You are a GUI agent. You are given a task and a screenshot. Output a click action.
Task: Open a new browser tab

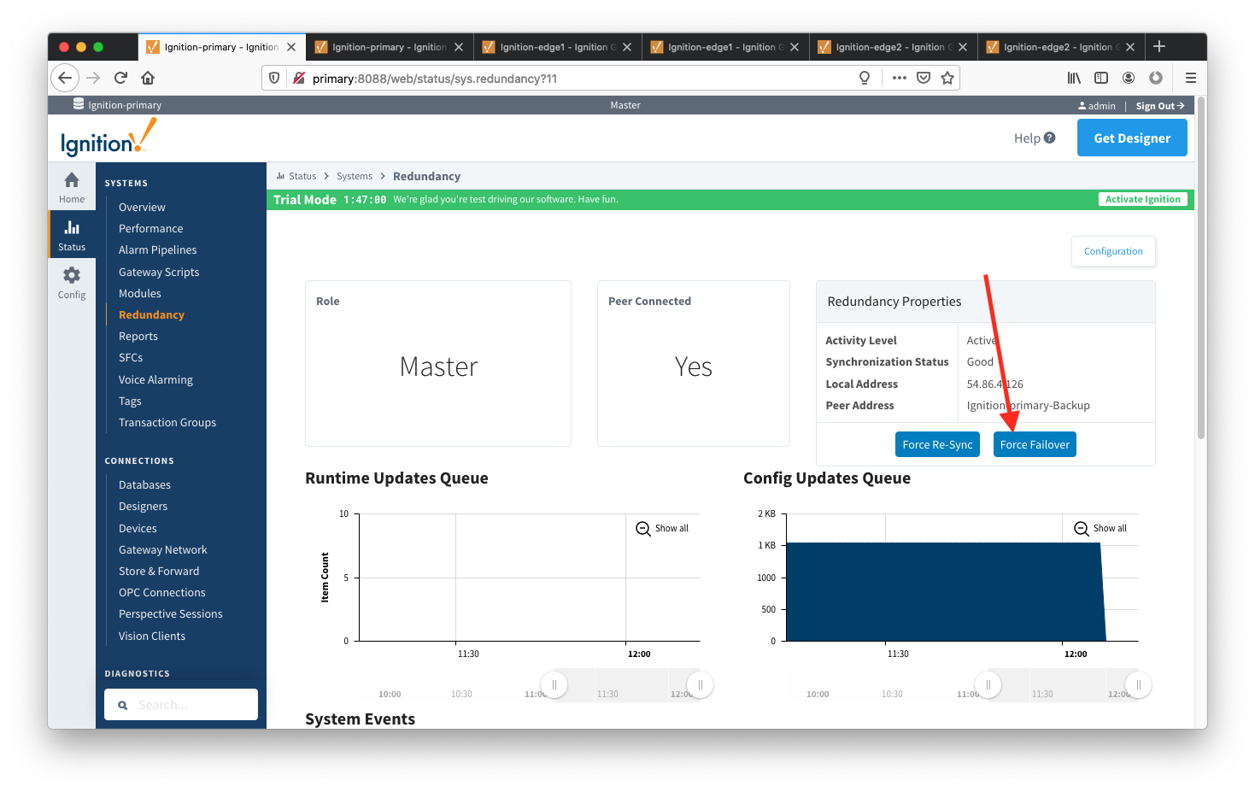(x=1159, y=46)
